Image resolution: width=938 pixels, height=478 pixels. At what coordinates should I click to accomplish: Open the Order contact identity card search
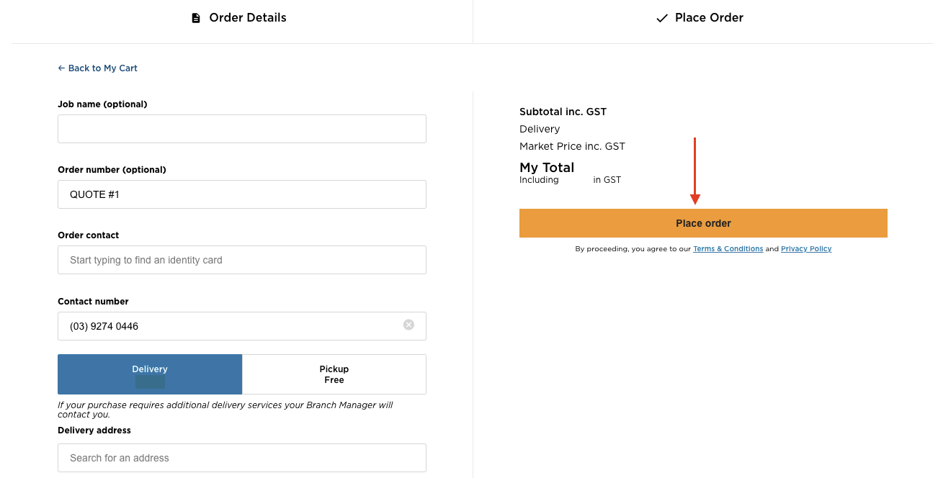241,260
